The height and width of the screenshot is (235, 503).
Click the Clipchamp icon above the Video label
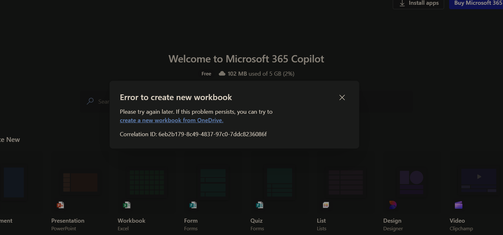point(459,205)
